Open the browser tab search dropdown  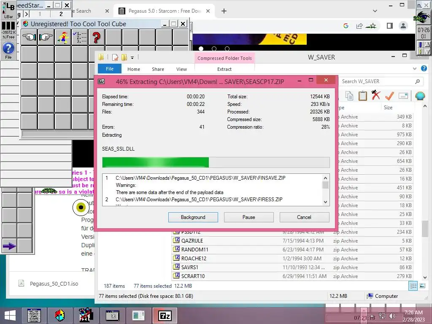[375, 11]
